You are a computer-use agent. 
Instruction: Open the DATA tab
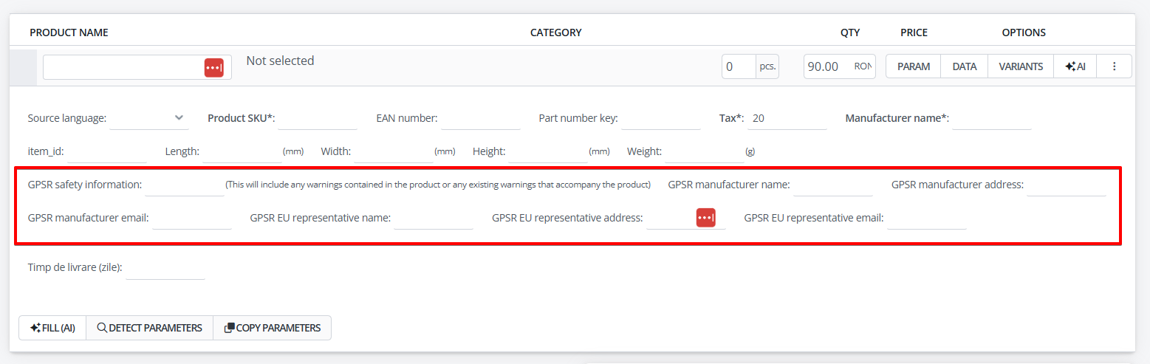pyautogui.click(x=964, y=66)
